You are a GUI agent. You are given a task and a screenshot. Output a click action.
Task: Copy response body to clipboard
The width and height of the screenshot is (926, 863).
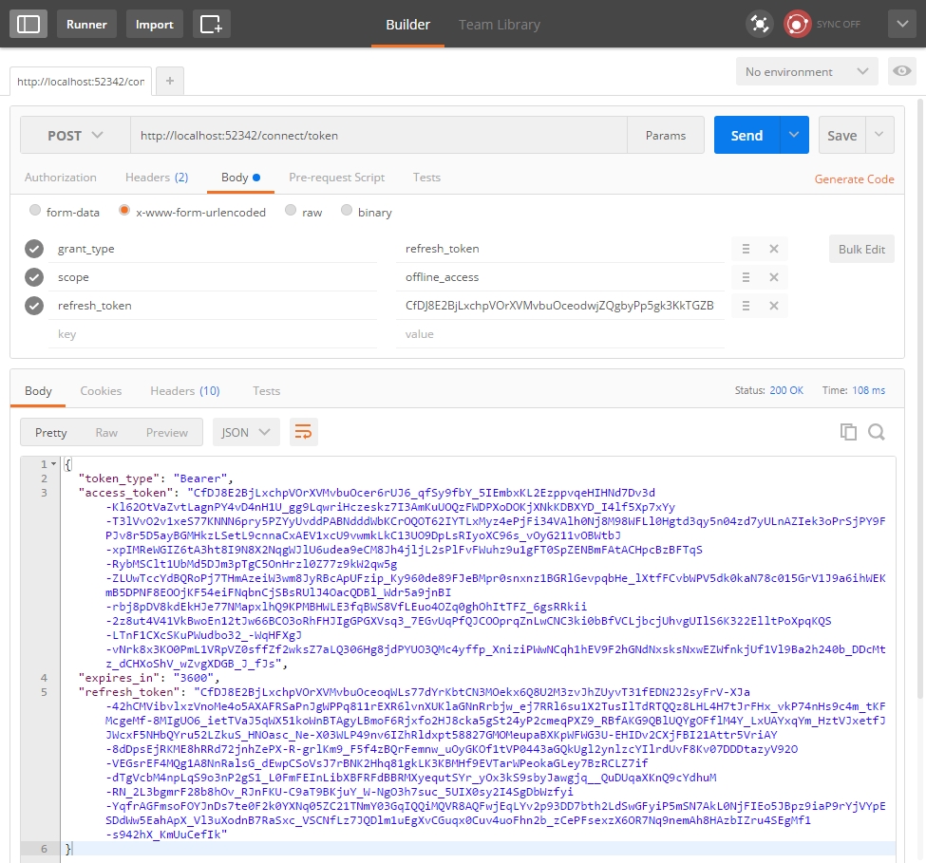point(848,432)
